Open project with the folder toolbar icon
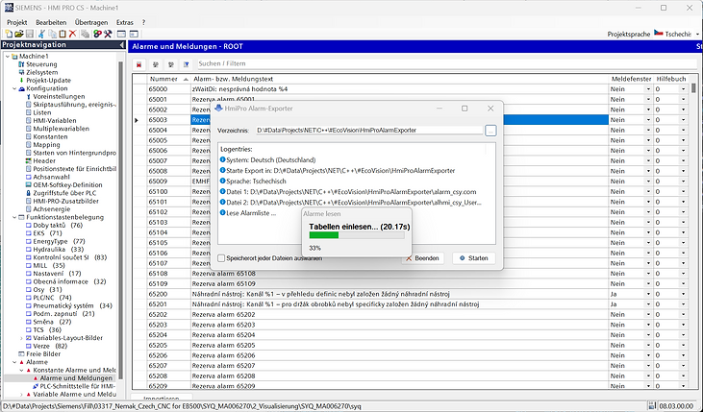 pyautogui.click(x=19, y=34)
